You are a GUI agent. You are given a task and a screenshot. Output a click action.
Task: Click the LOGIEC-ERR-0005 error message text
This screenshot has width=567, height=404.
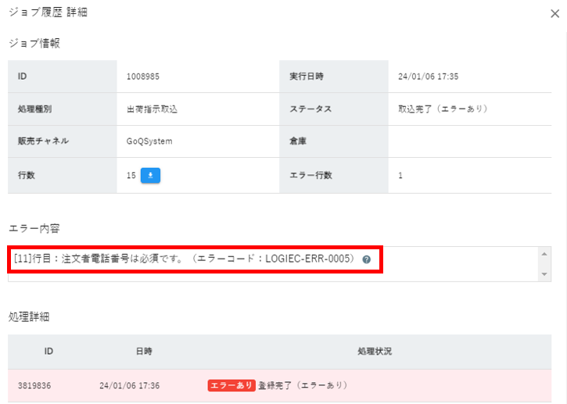[x=185, y=259]
